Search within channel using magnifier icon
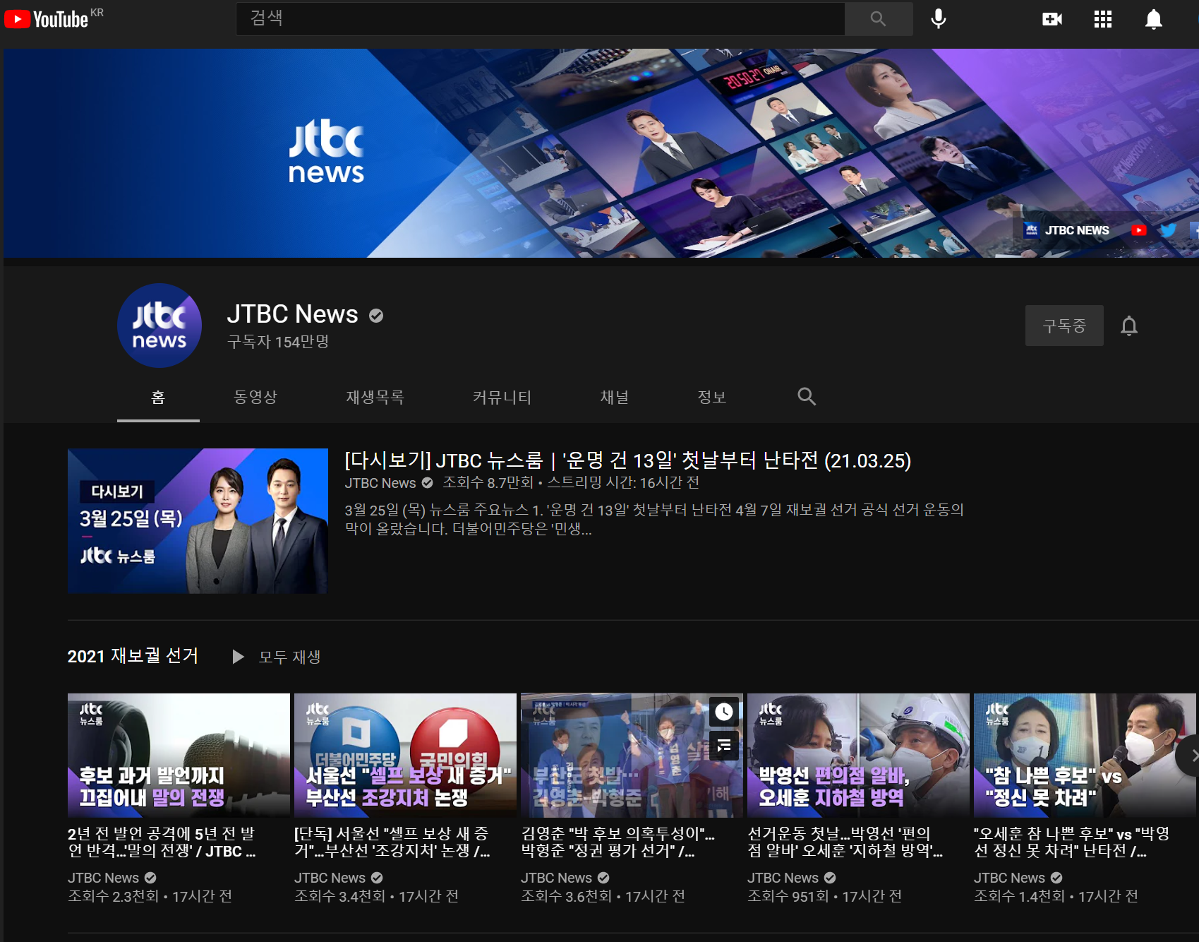 click(807, 397)
